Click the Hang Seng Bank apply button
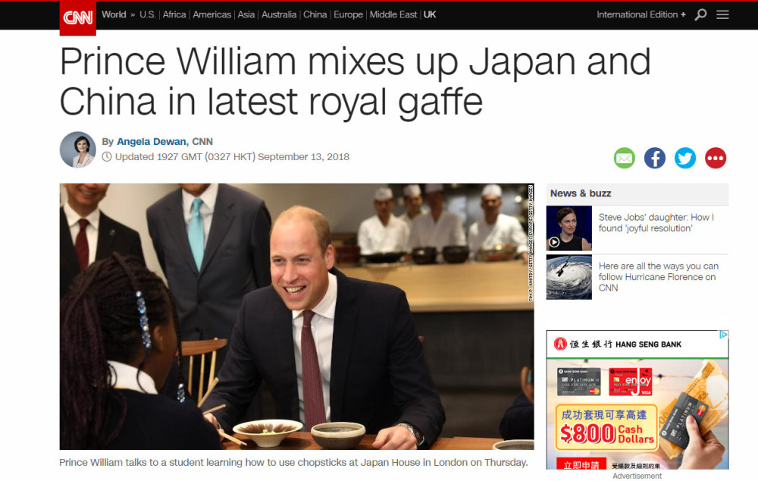Viewport: 758px width, 481px height. [581, 464]
